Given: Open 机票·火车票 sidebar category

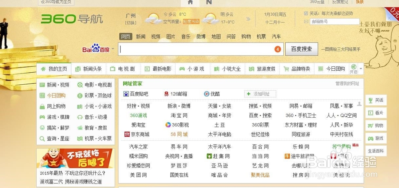Looking at the screenshot, I should 95,139.
